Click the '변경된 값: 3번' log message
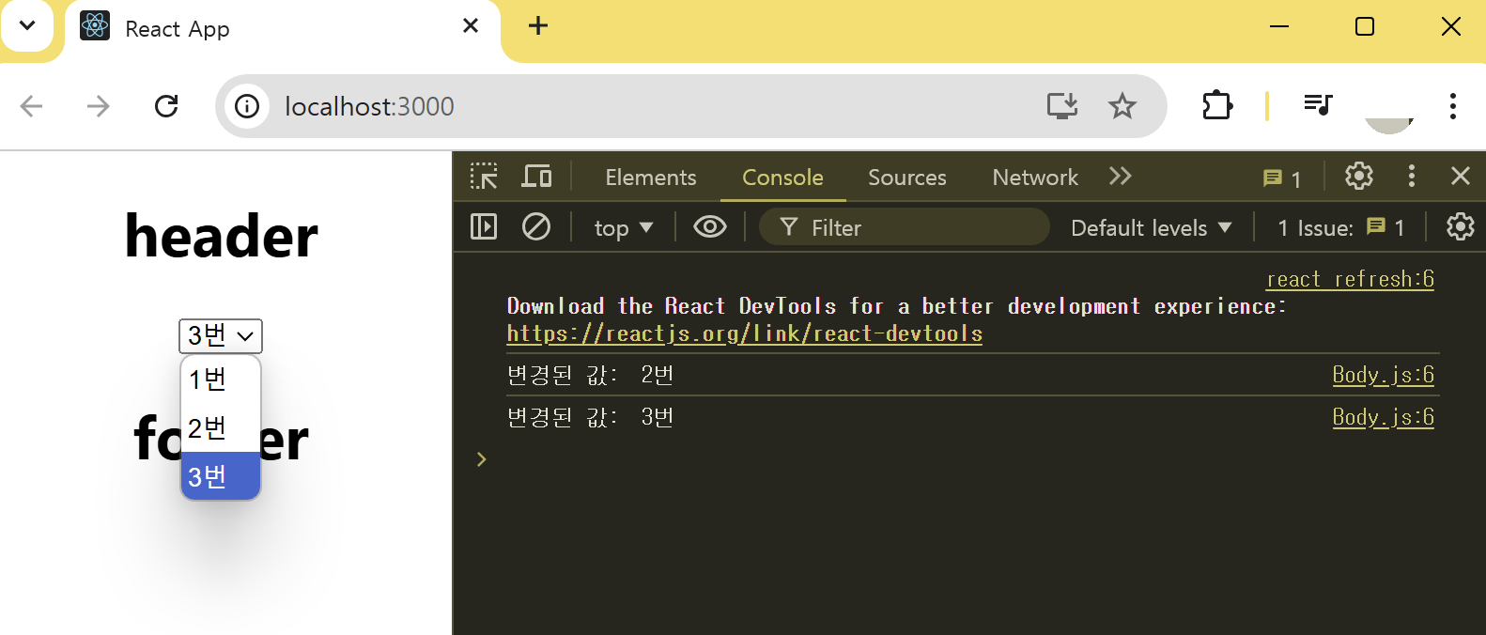The width and height of the screenshot is (1486, 635). coord(591,417)
